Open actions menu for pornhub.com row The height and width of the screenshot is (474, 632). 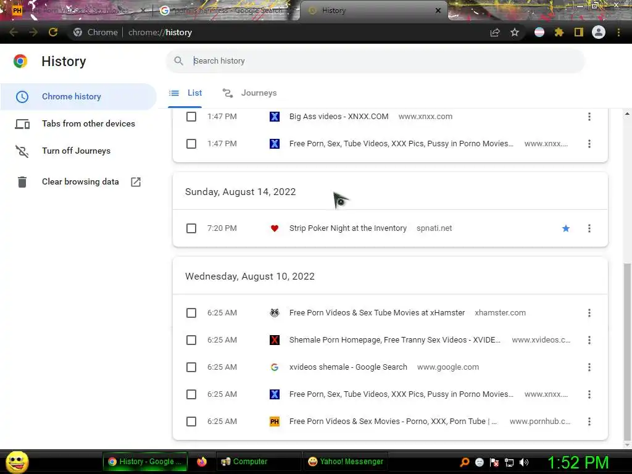(x=589, y=422)
